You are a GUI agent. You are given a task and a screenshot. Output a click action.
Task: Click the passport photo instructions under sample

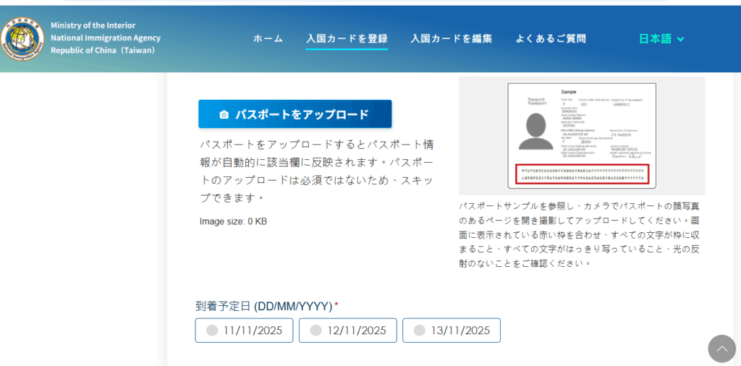coord(582,234)
